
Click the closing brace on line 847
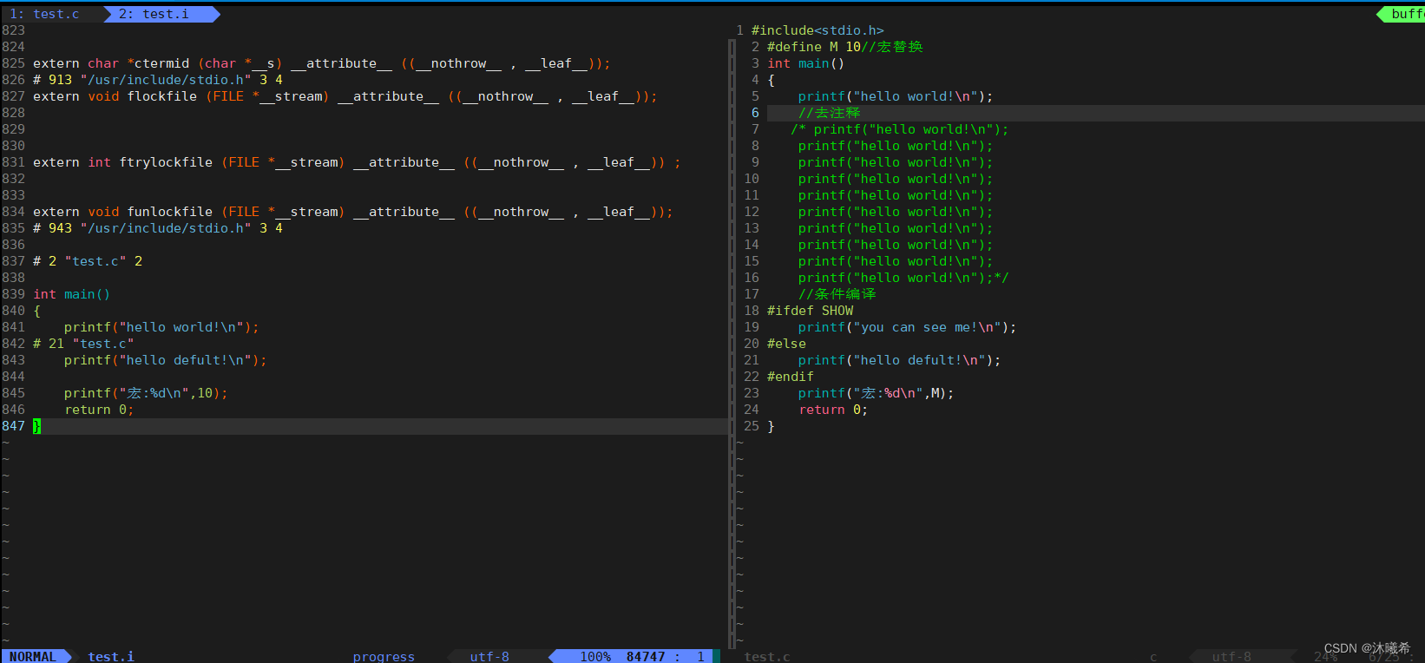[x=37, y=426]
